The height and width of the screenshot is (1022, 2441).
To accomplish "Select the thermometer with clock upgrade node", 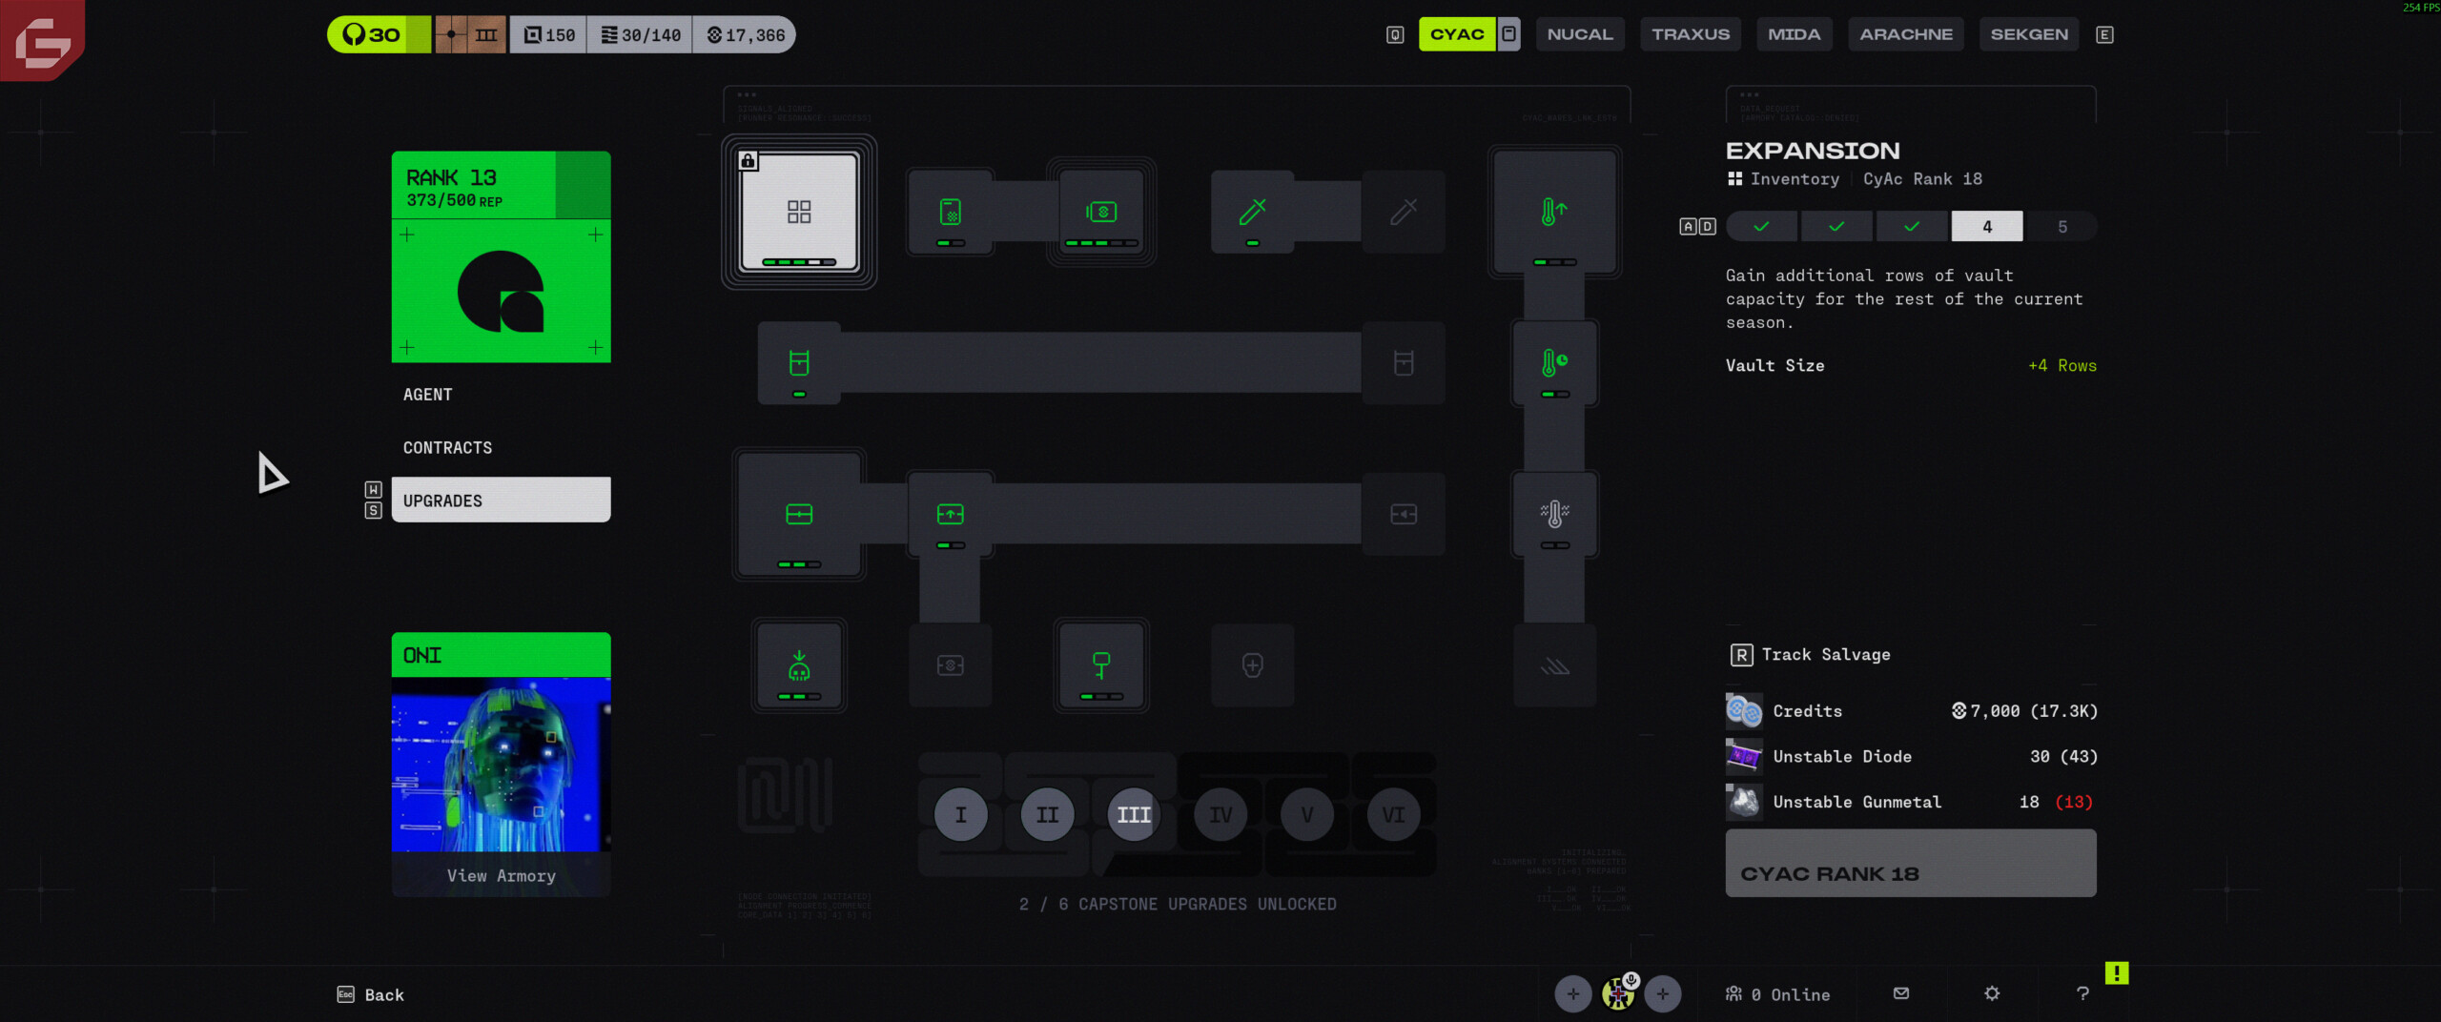I will click(x=1554, y=364).
